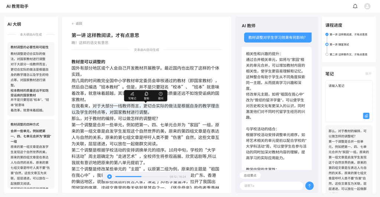380x197 pixels.
Task: Click the subtitle 瞧！这样的语文有意思
Action: click(x=90, y=43)
